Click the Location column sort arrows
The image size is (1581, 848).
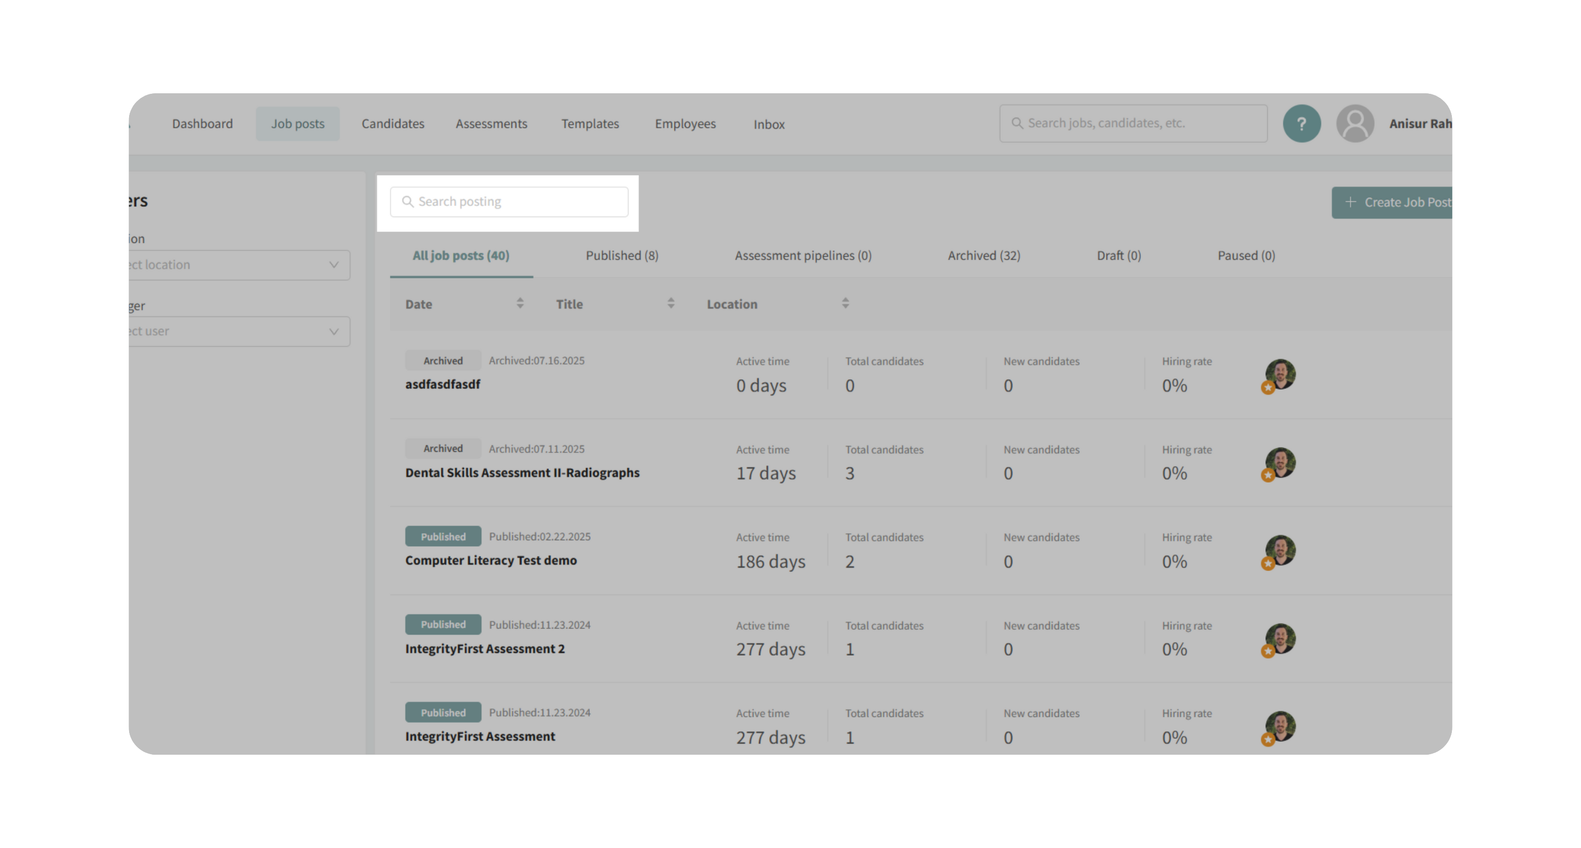[x=845, y=303]
